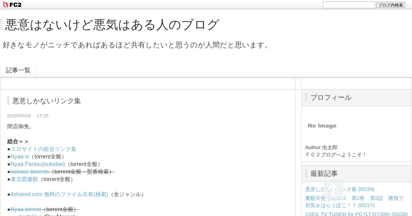Image resolution: width=412 pixels, height=216 pixels.
Task: Open the blog title 悪意はないけど悪気はある人のブログ
Action: [x=112, y=25]
